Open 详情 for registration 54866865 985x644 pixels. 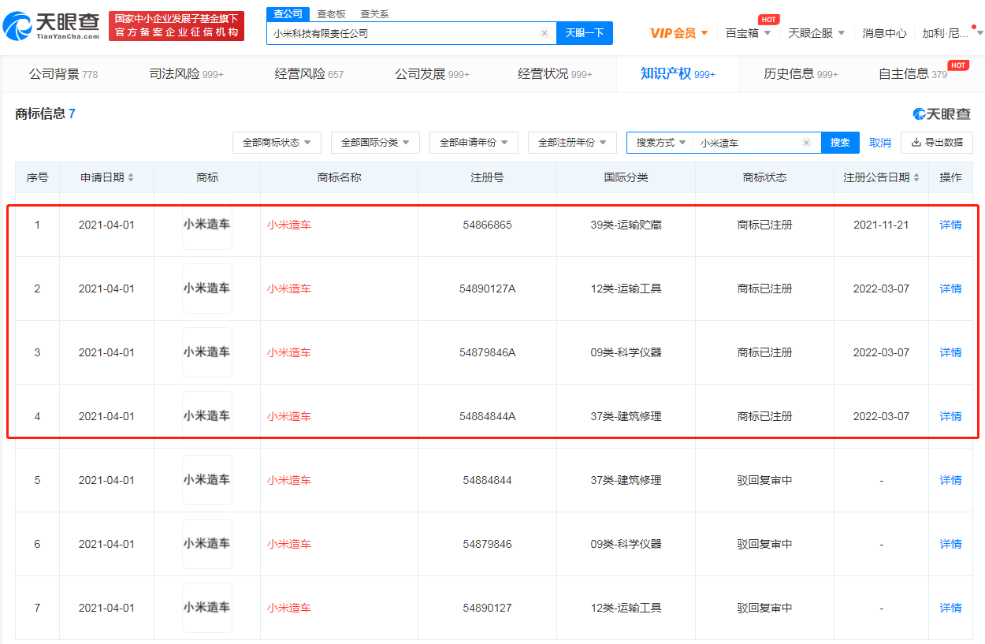coord(950,225)
